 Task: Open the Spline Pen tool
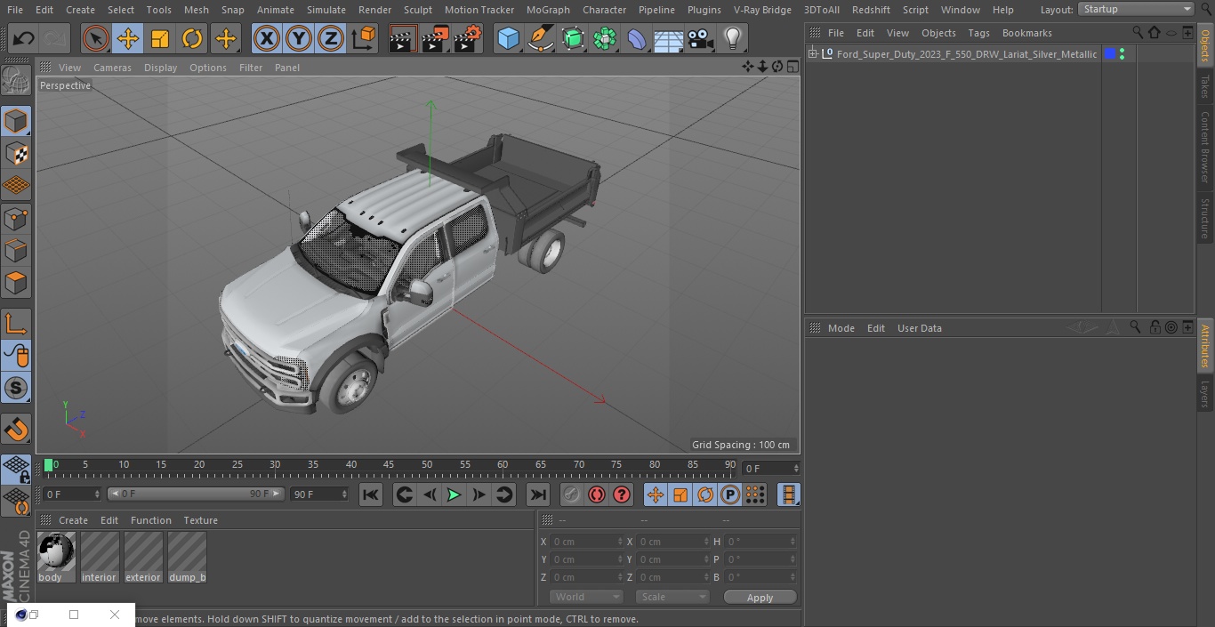pyautogui.click(x=540, y=38)
